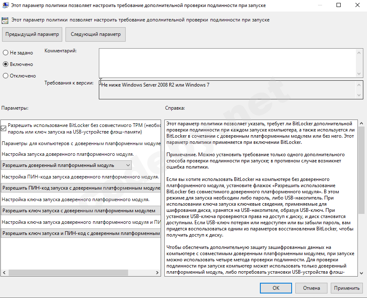This screenshot has width=367, height=298.
Task: Click text Настройка ключа запуска доверенного модуля и ПИН
Action: [x=81, y=222]
